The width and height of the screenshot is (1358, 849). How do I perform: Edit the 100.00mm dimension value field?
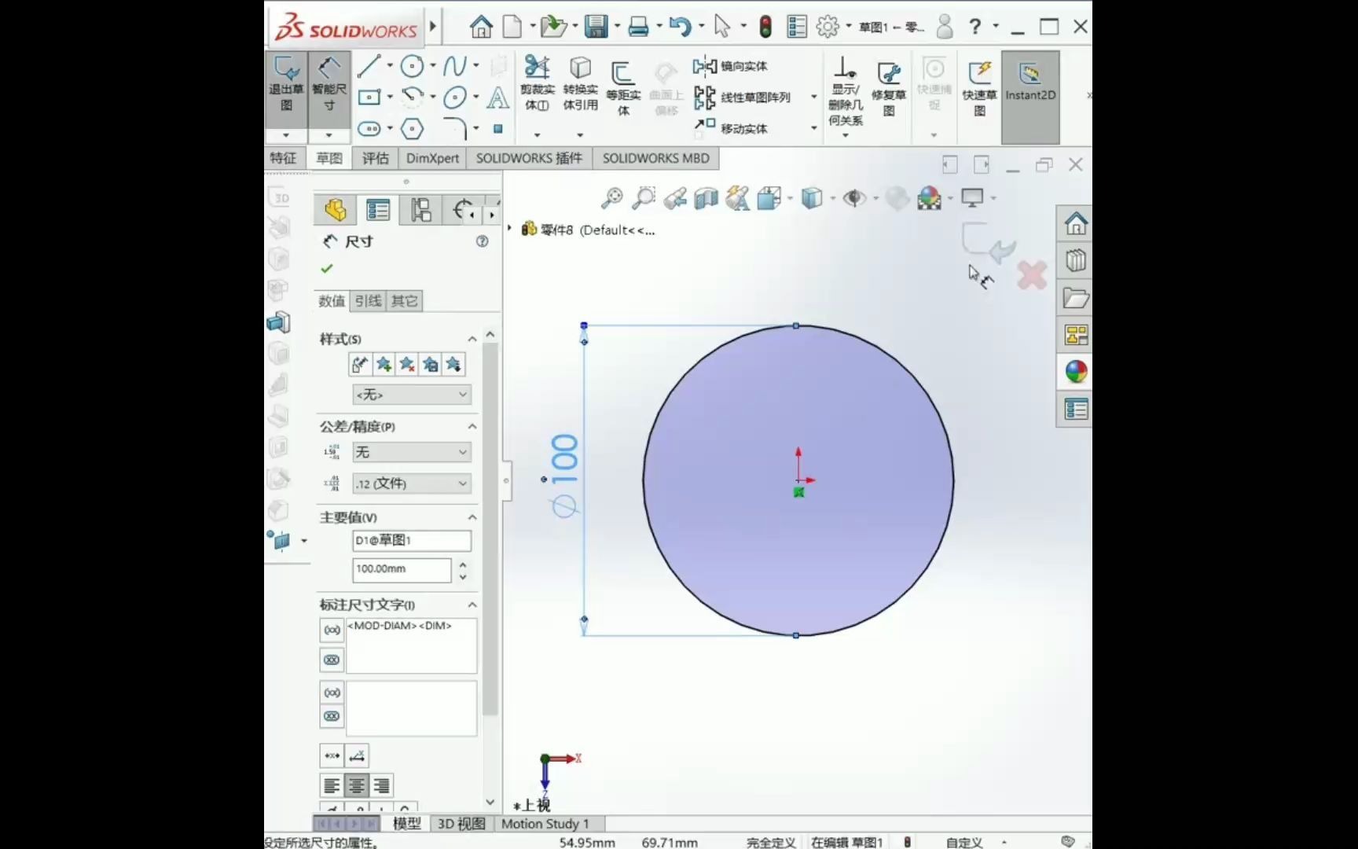[401, 570]
